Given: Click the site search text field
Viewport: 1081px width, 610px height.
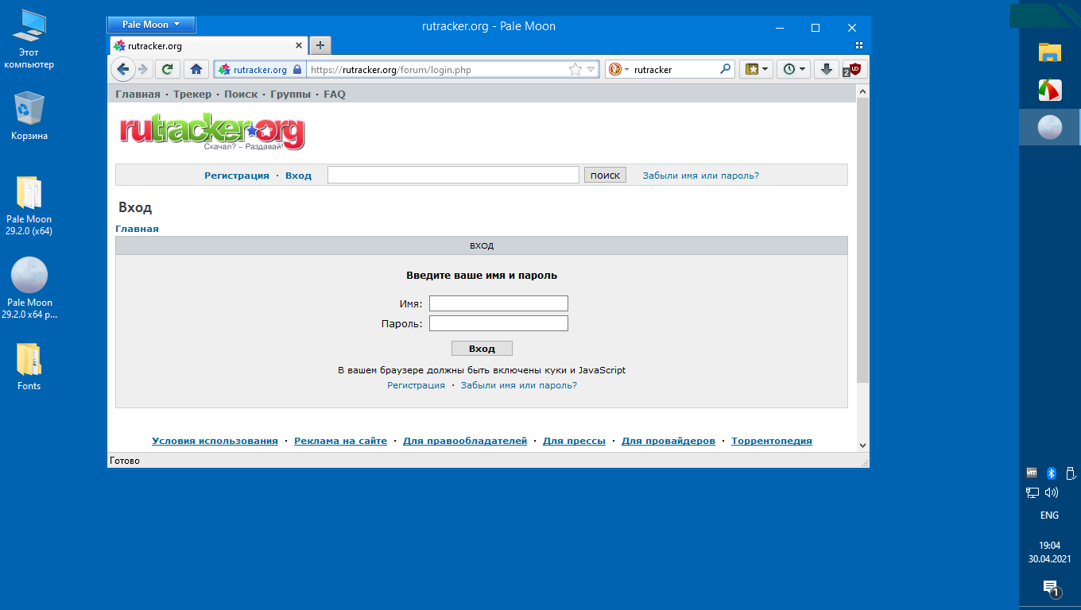Looking at the screenshot, I should pyautogui.click(x=453, y=175).
